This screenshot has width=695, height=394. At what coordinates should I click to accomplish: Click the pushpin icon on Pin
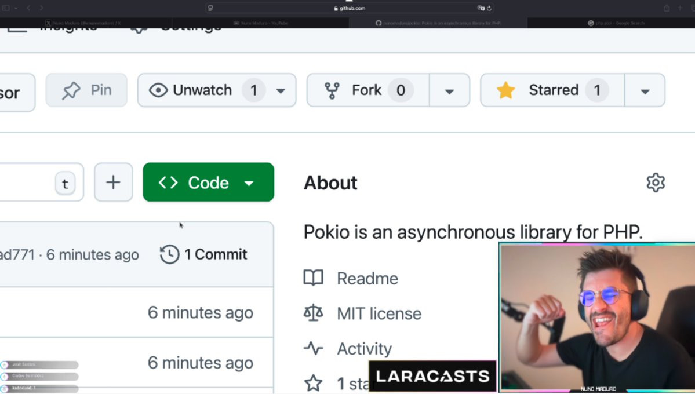point(71,90)
